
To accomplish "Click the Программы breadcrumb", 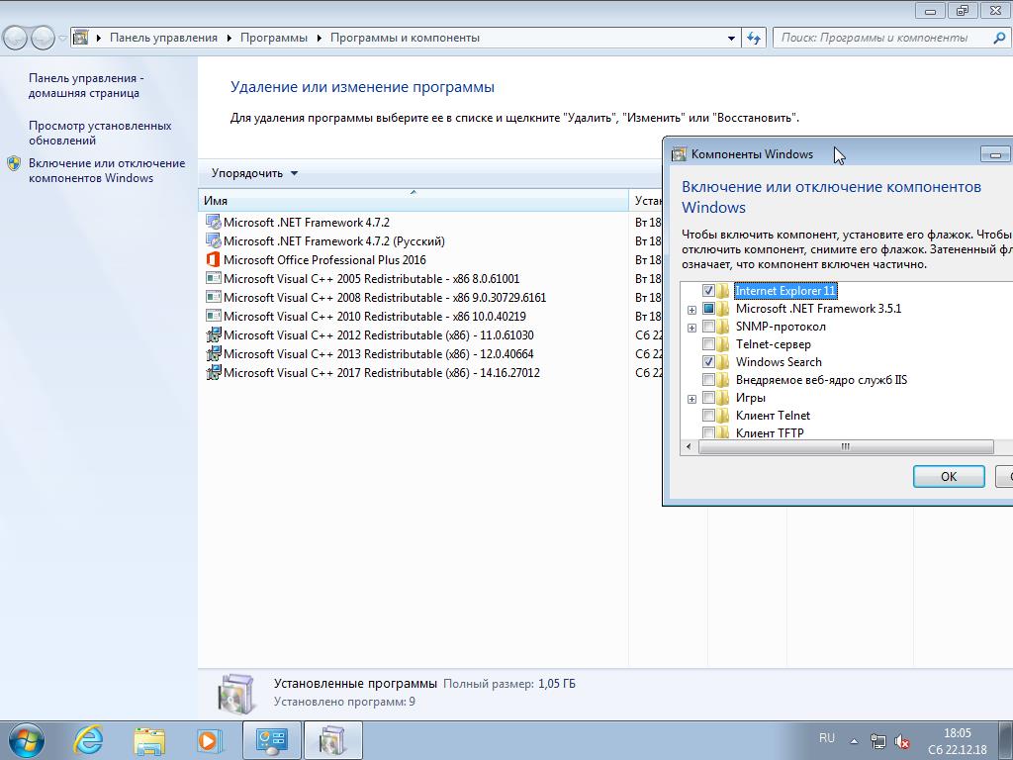I will click(x=274, y=38).
